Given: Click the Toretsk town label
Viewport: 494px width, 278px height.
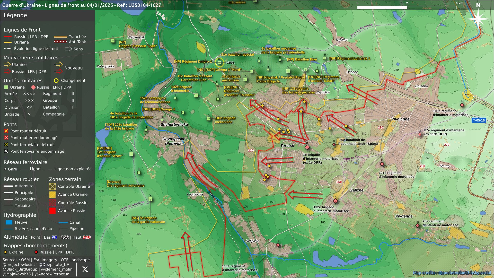Looking at the screenshot, I should (287, 146).
